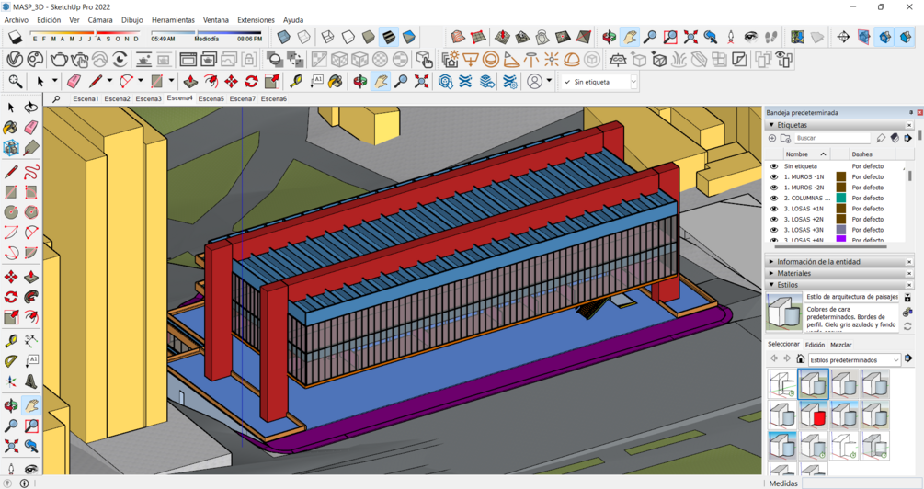
Task: Hide the 3. LOSAS +2N tag
Action: click(x=774, y=219)
